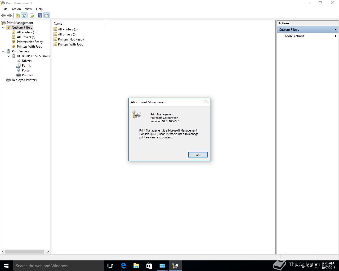Screen dimensions: 339x271
Task: Click the filter icon of All Printers (3) in Name list
Action: click(55, 29)
